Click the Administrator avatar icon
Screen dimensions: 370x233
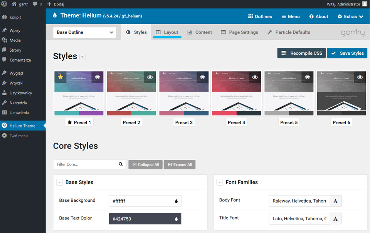365,4
